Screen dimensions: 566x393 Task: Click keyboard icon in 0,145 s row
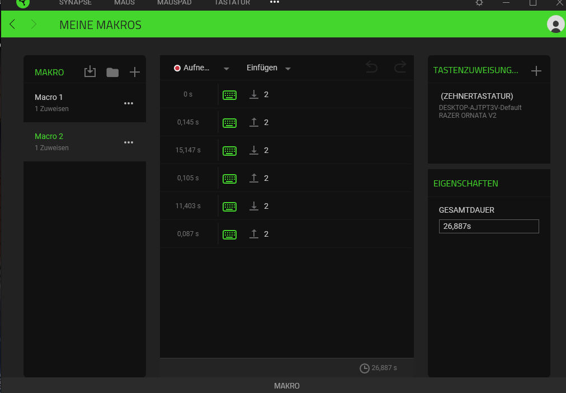(x=229, y=123)
